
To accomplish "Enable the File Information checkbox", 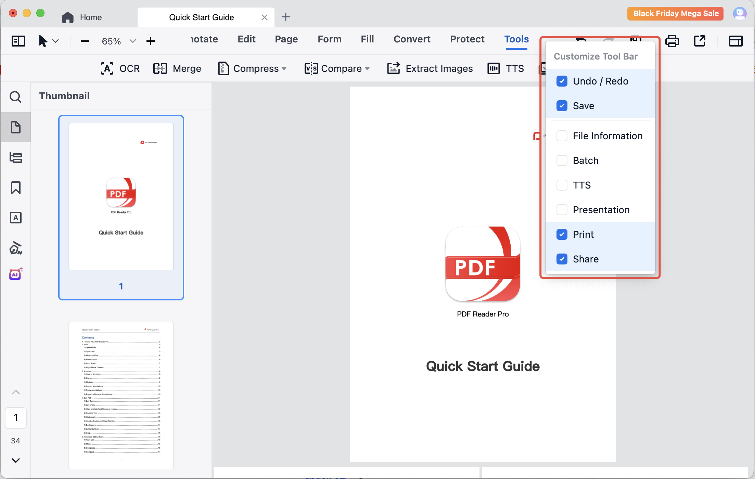I will [x=562, y=136].
